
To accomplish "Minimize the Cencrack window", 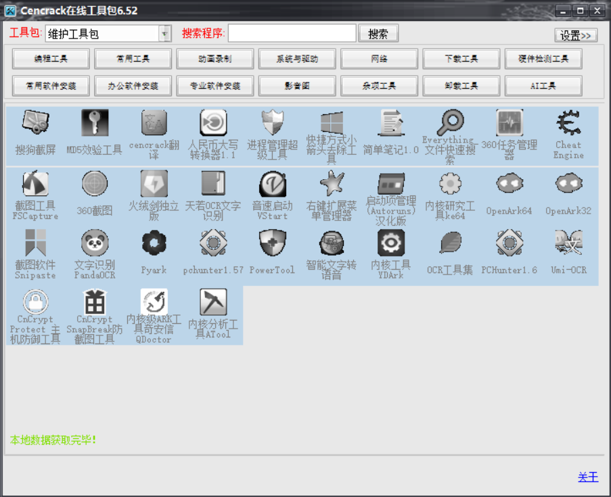I will [x=563, y=11].
